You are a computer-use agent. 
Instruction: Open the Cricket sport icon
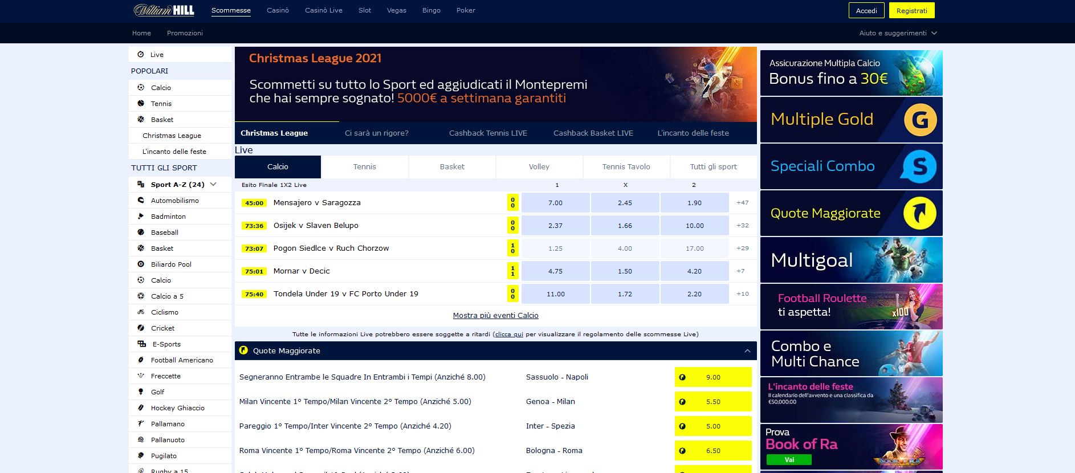click(141, 328)
